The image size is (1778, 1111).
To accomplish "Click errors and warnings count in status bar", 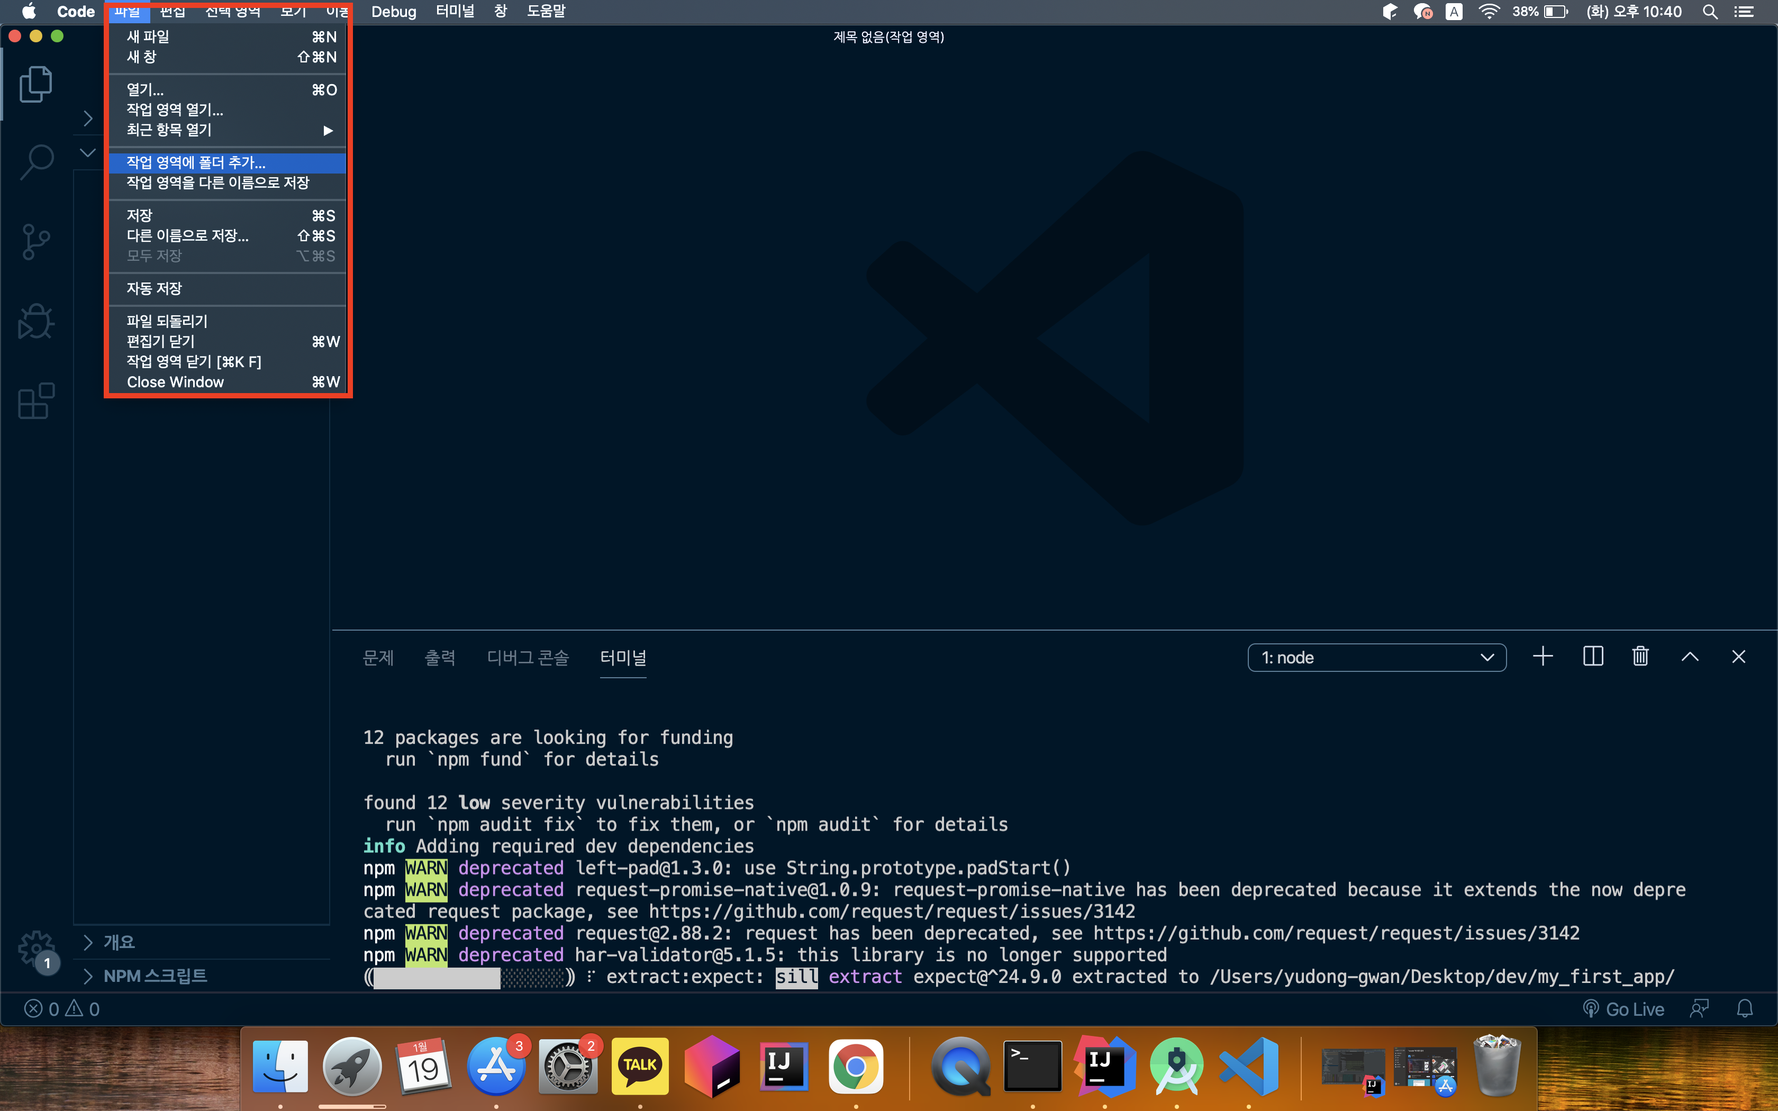I will 62,1009.
